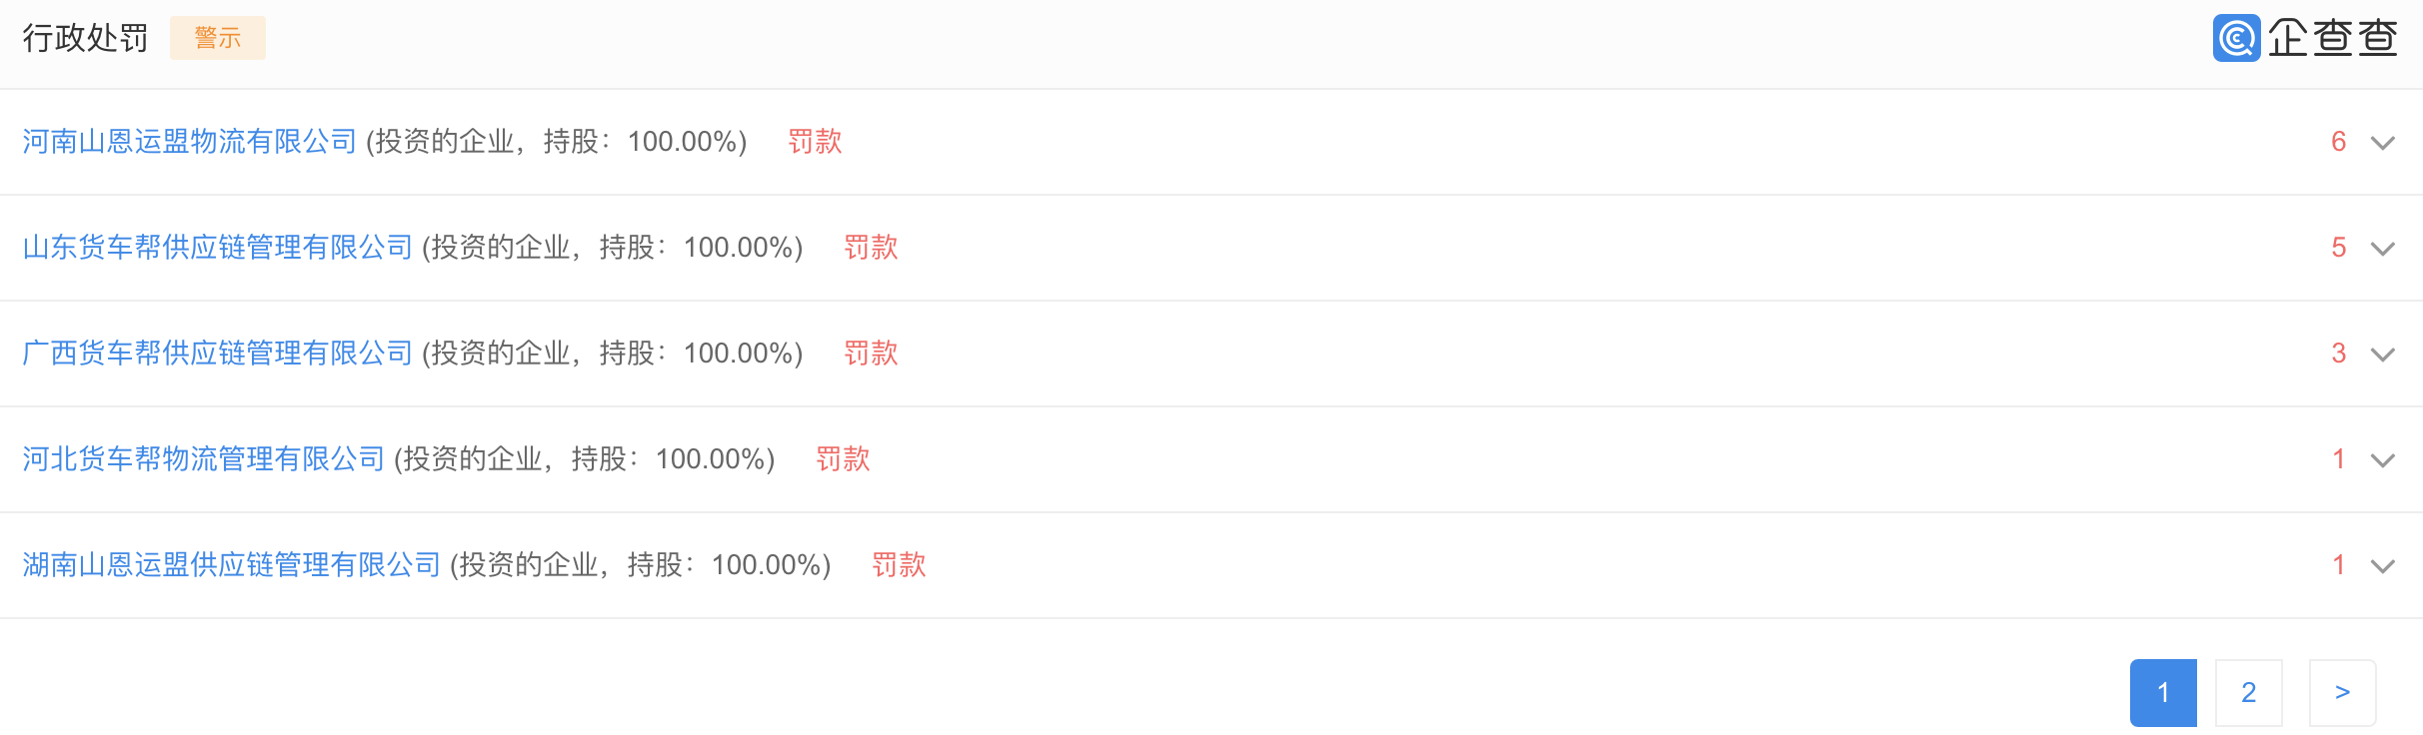Viewport: 2423px width, 735px height.
Task: Select page 1 in pagination
Action: tap(2163, 693)
